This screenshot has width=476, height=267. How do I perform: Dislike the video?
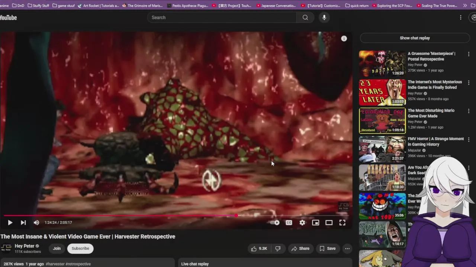coord(278,248)
